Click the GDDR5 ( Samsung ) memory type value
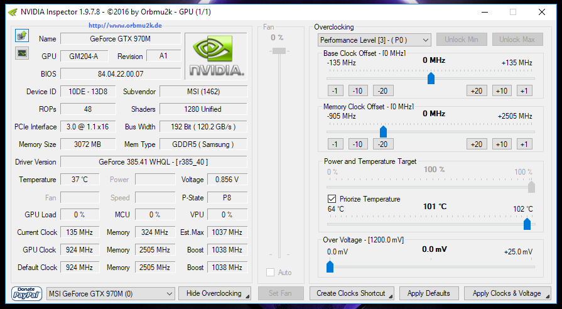 click(x=203, y=144)
